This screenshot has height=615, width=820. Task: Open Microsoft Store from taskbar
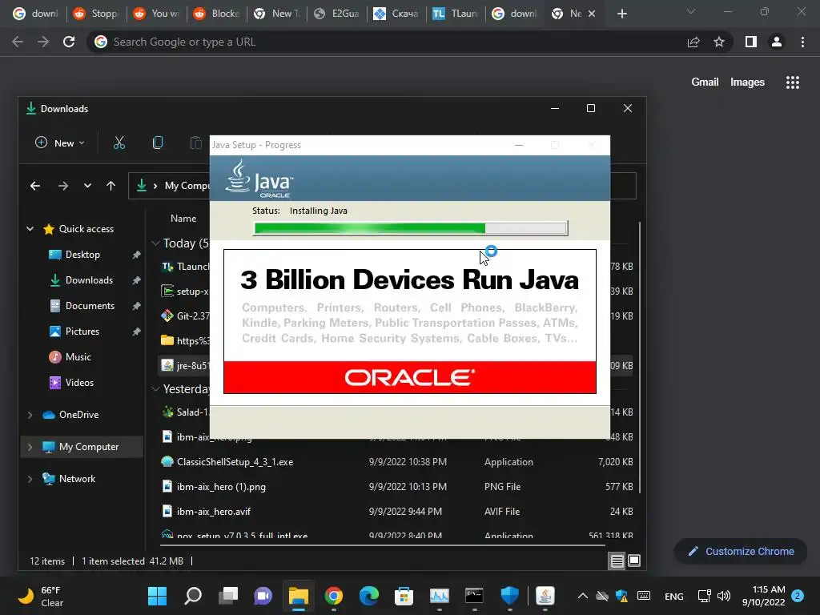[x=404, y=596]
